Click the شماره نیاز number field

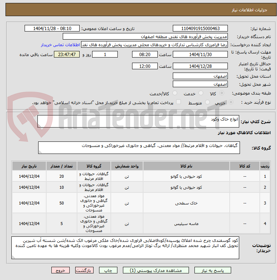[x=200, y=28]
